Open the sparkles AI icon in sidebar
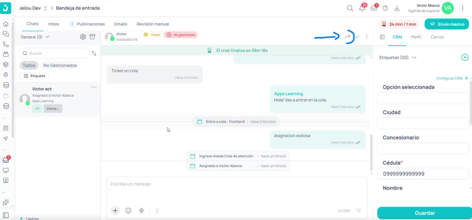The width and height of the screenshot is (472, 220). [6, 202]
